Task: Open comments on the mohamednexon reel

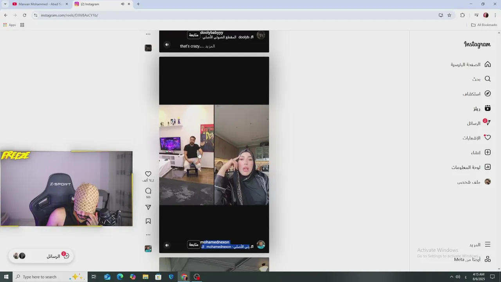Action: click(148, 191)
